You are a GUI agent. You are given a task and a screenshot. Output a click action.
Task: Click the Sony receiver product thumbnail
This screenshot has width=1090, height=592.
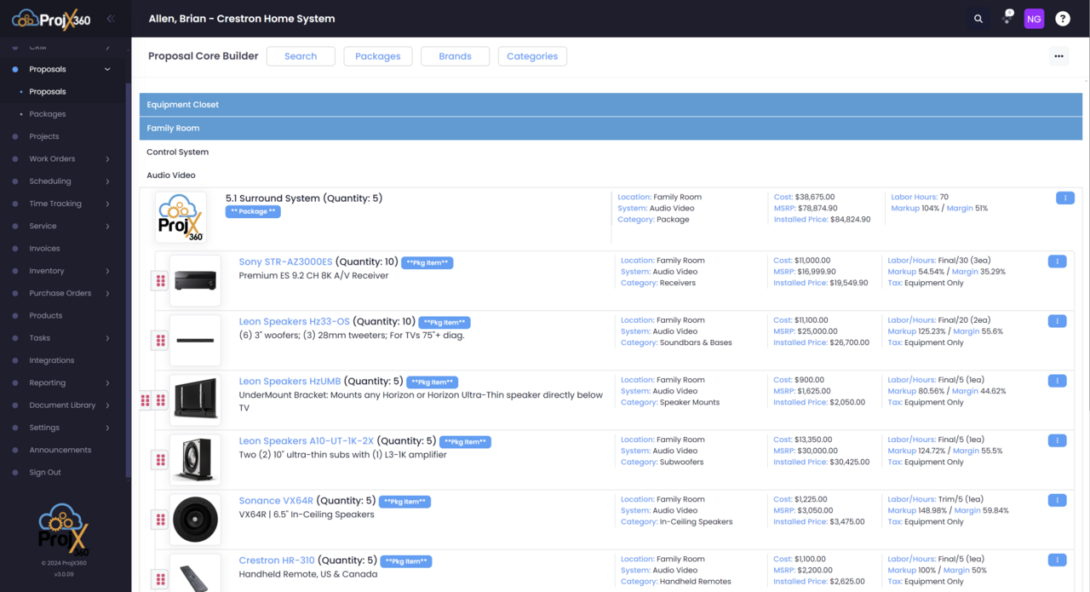click(195, 279)
